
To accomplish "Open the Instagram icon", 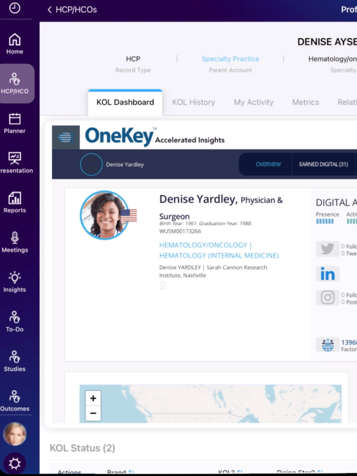I will (x=328, y=298).
